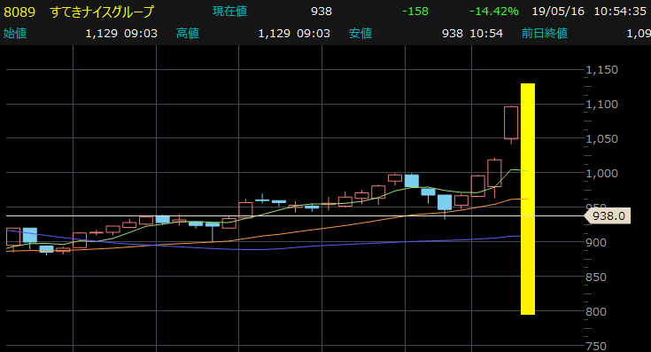Click the 現在値 label

click(x=229, y=12)
